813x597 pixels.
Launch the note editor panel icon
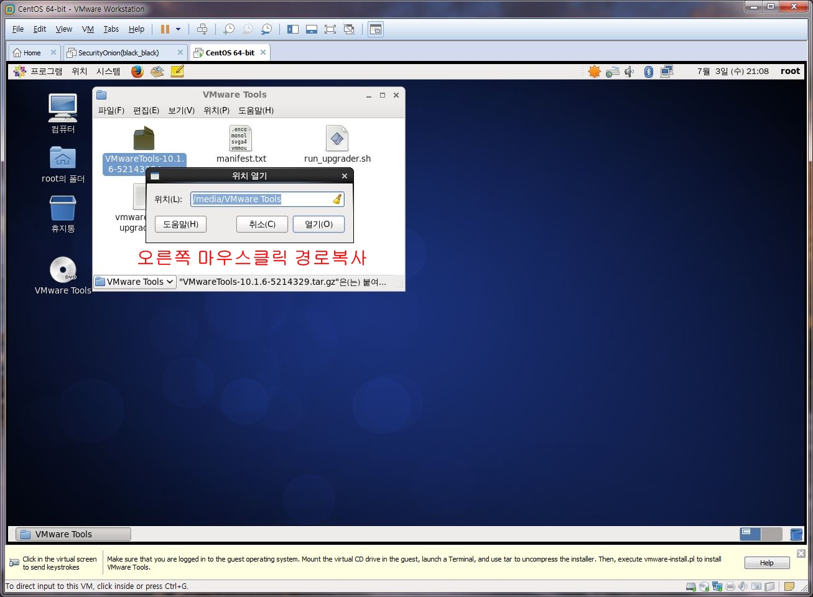[x=177, y=72]
